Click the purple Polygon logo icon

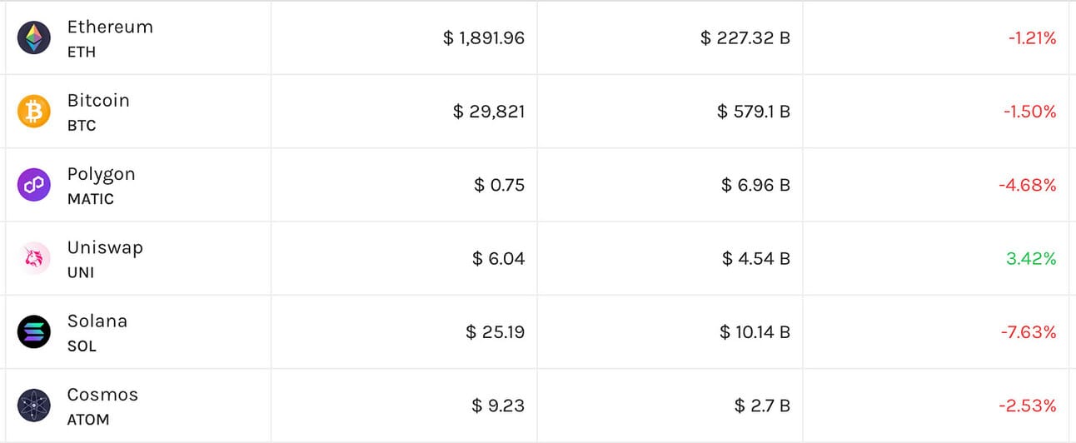coord(34,185)
